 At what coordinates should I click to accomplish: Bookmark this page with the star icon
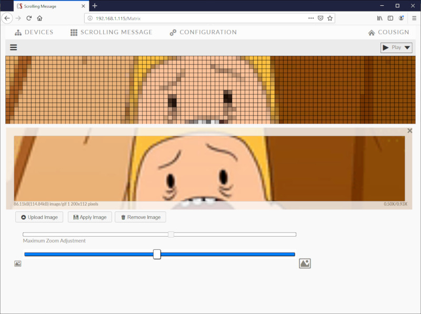pos(330,18)
